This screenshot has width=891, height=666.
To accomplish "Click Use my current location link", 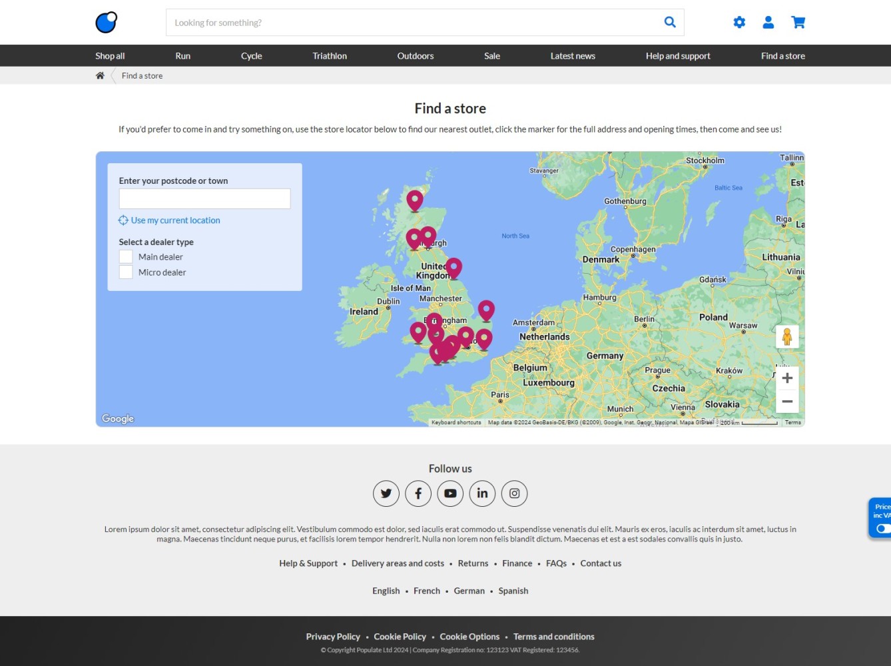I will pyautogui.click(x=175, y=220).
